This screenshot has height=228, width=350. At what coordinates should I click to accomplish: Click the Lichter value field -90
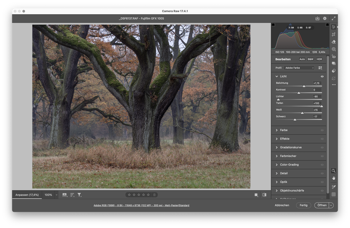point(317,97)
